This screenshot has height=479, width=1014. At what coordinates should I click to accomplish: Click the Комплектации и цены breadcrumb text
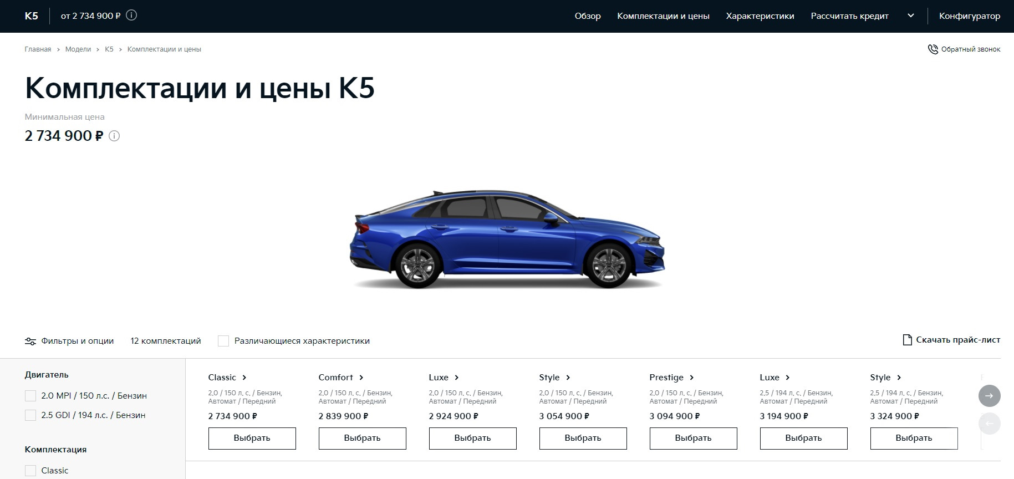pos(164,49)
